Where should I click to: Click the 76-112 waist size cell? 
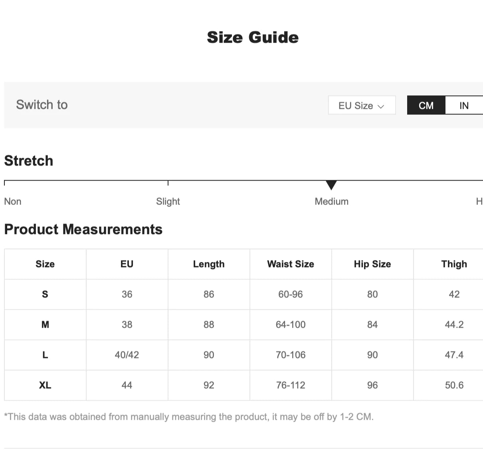291,385
